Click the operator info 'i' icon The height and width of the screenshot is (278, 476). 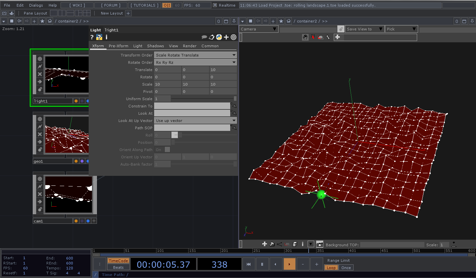tap(107, 37)
